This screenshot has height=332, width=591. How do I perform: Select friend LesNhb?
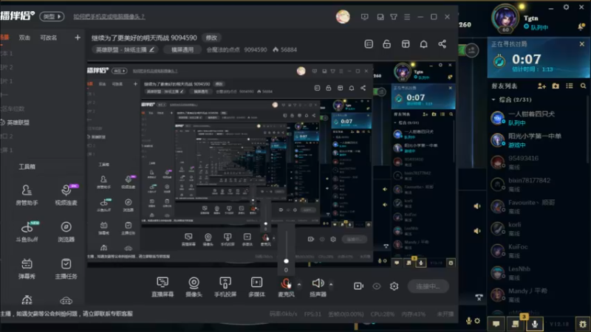[537, 273]
